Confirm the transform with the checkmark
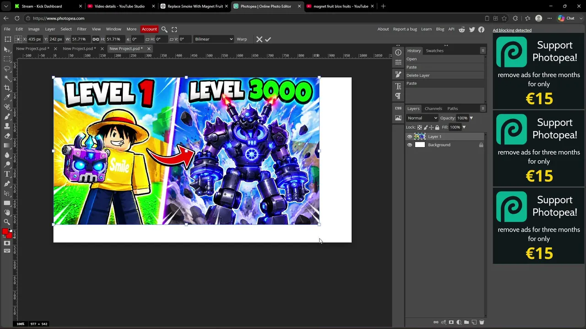 pos(268,39)
